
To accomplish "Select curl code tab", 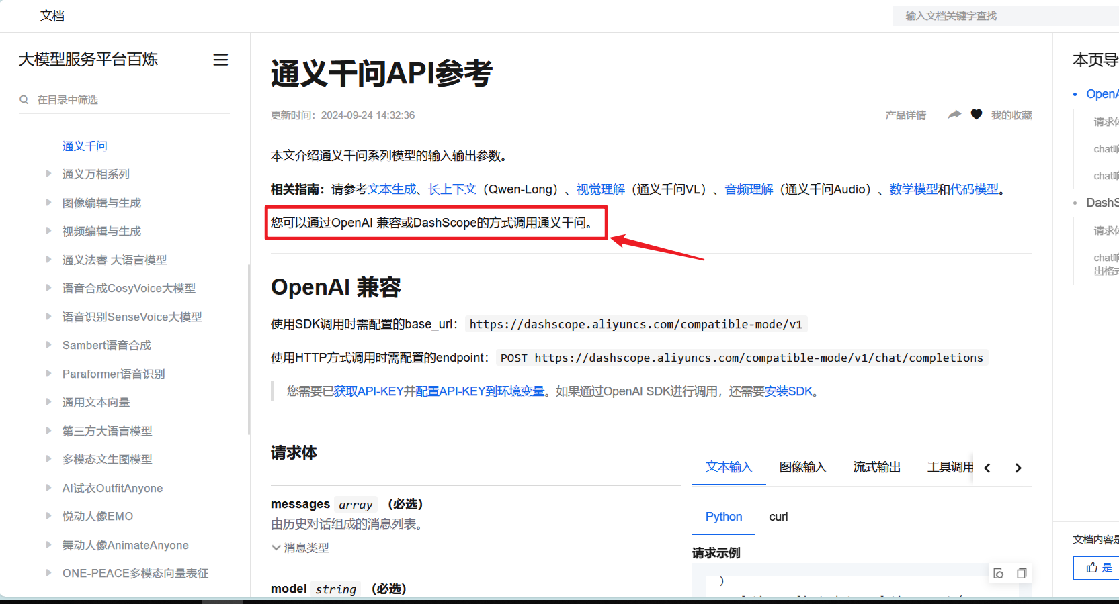I will (778, 517).
